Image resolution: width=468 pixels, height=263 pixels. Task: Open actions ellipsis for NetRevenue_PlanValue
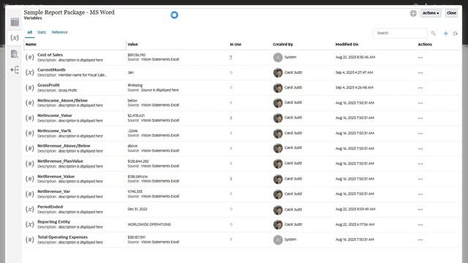420,164
